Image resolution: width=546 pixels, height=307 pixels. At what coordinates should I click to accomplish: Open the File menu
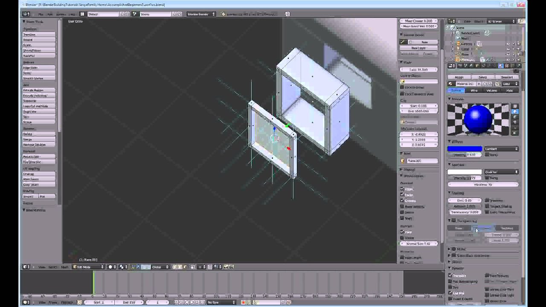click(41, 14)
